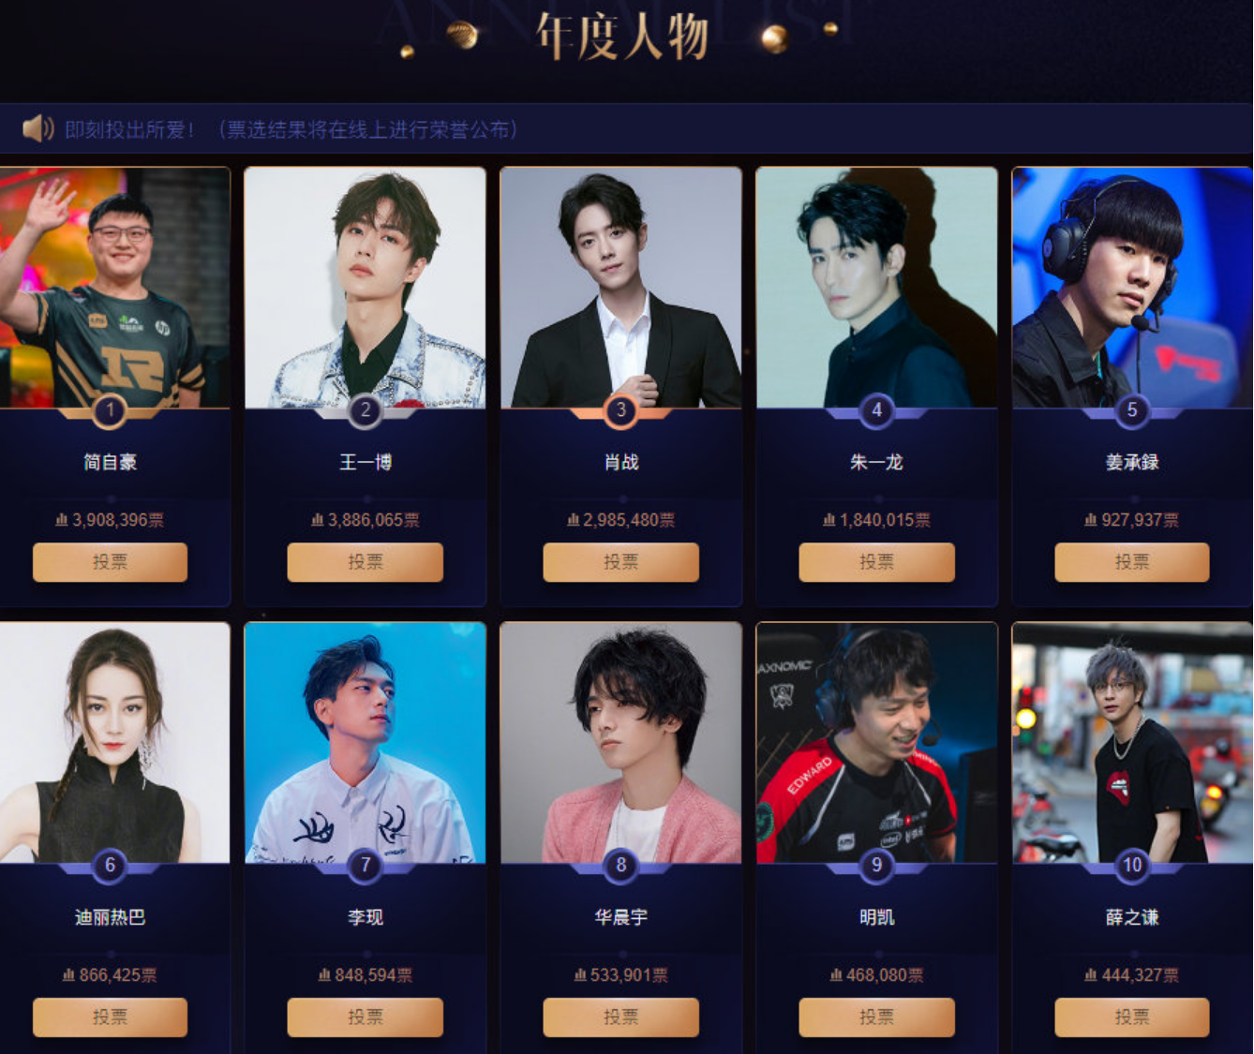This screenshot has height=1054, width=1254.
Task: Vote for 王一博
Action: coord(366,562)
